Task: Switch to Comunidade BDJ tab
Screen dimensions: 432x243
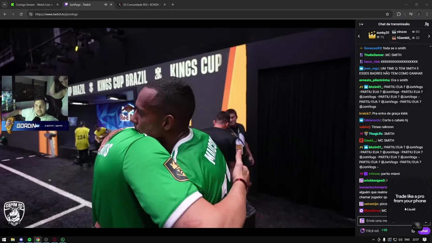Action: pos(142,5)
